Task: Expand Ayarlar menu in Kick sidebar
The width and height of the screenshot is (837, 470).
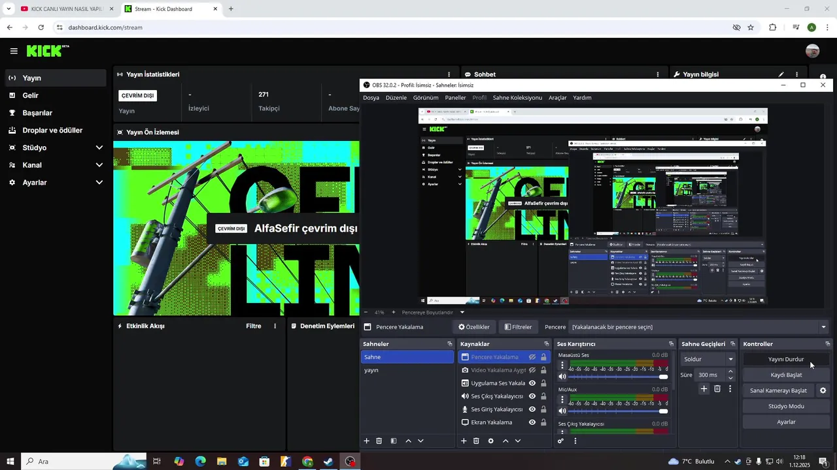Action: click(x=99, y=183)
